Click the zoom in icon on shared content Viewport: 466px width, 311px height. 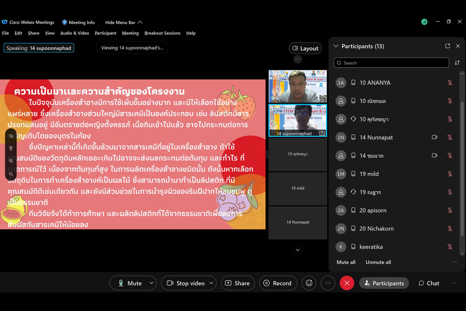(11, 161)
